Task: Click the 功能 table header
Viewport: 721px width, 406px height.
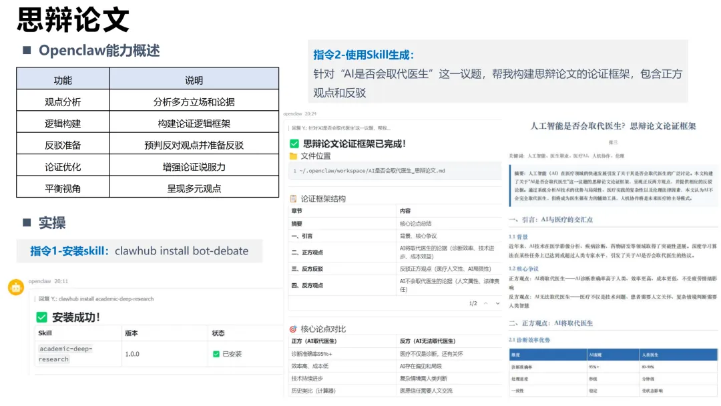Action: point(63,80)
